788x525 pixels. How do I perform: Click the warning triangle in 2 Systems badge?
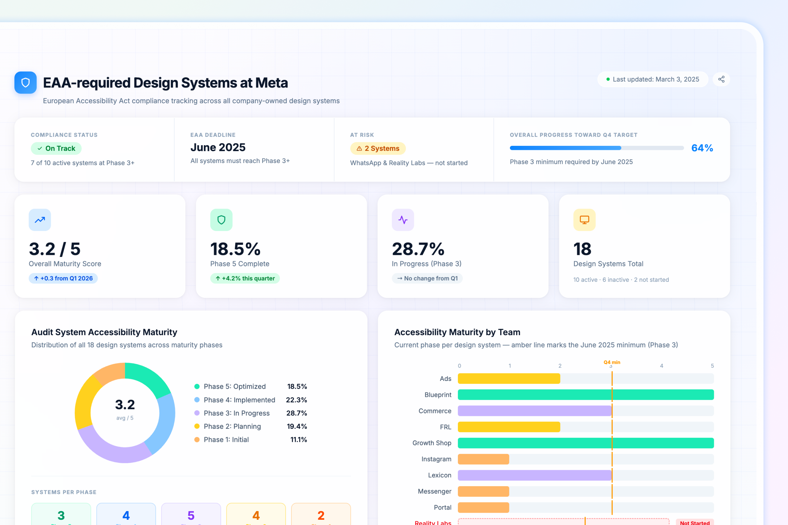click(359, 148)
